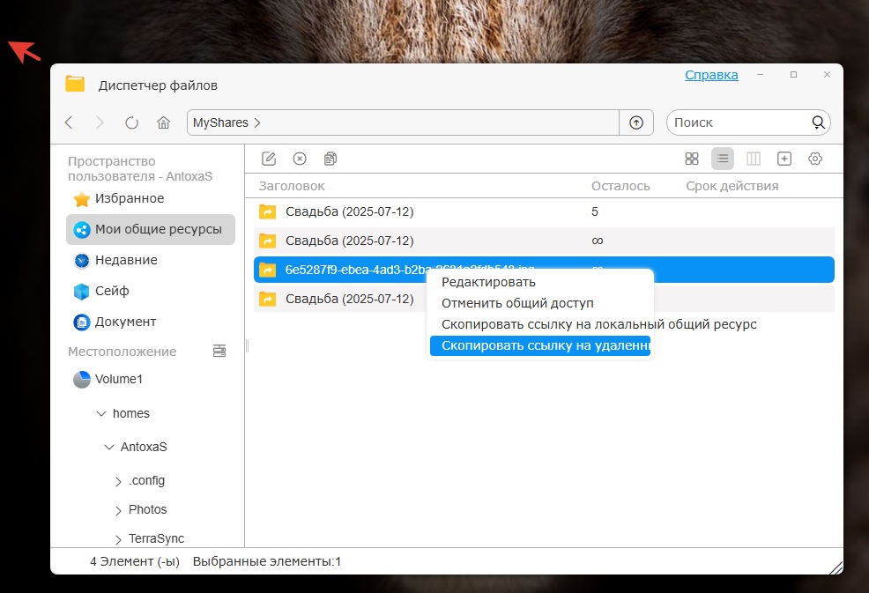
Task: Click the location manager icon beside Местоположение
Action: click(x=219, y=351)
